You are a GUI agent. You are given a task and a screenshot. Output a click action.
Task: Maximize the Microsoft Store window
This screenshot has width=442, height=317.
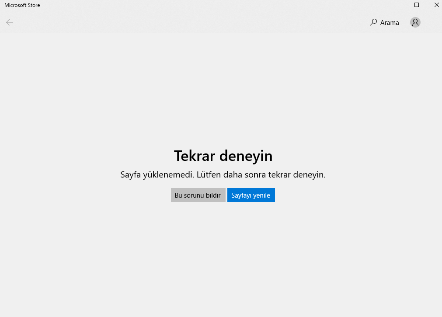click(x=416, y=5)
